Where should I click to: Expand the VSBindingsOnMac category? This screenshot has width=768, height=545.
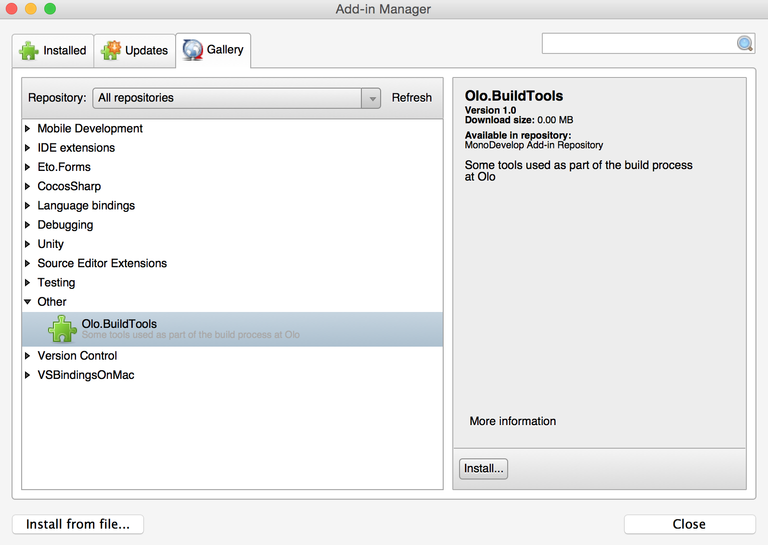(x=27, y=375)
